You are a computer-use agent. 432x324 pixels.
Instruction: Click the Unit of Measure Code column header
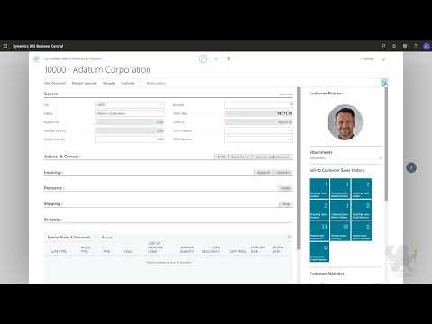click(x=155, y=247)
